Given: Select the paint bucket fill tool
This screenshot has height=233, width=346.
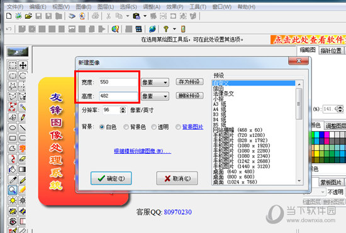Looking at the screenshot, I should click(13, 170).
